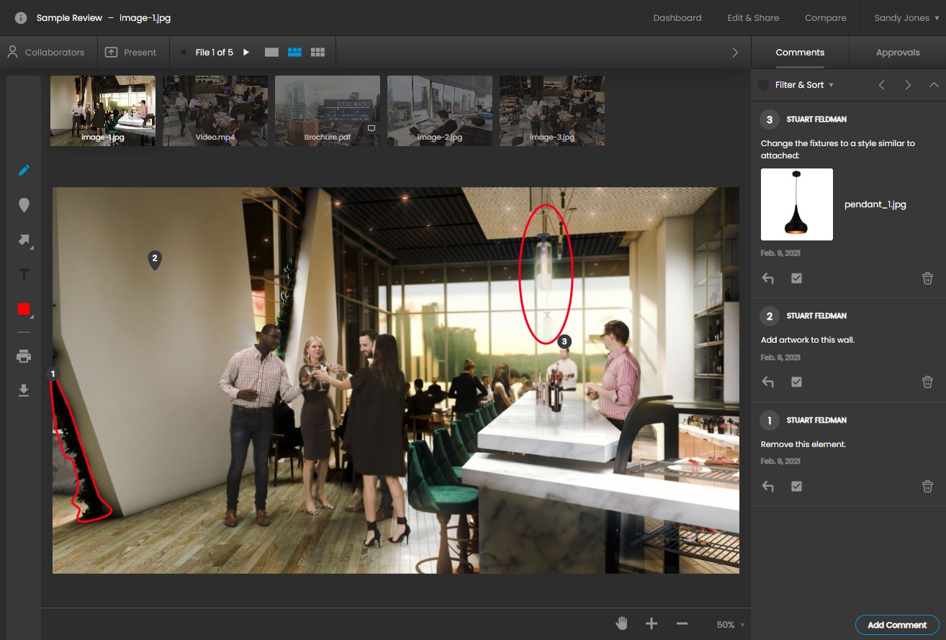The image size is (946, 640).
Task: Select the hand pan tool
Action: [x=621, y=623]
